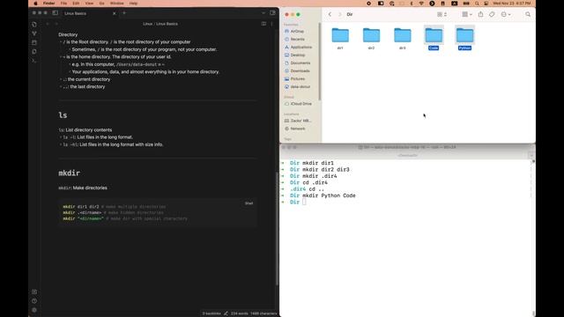Screen dimensions: 564x317
Task: Collapse the root directory bullet
Action: [61, 42]
